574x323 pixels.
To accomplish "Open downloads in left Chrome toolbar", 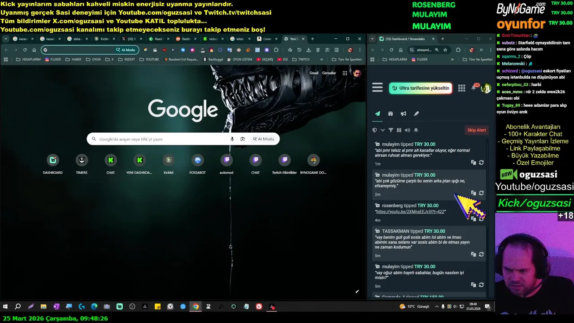I will click(x=309, y=50).
